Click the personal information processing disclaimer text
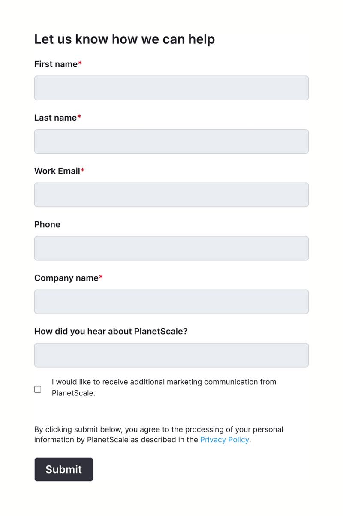Image resolution: width=343 pixels, height=516 pixels. tap(159, 435)
